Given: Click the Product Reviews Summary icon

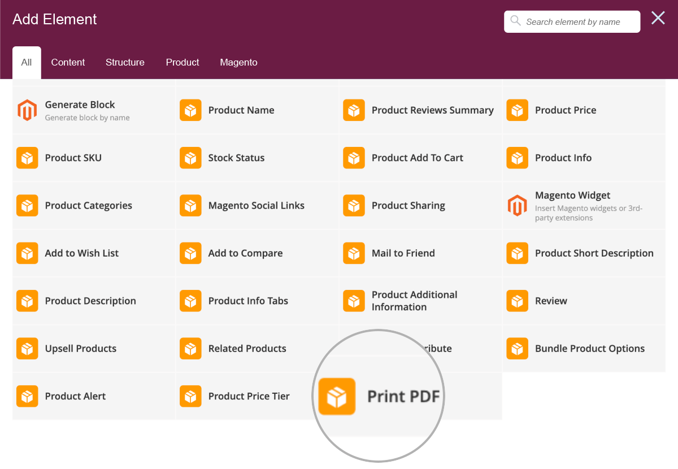Looking at the screenshot, I should click(x=354, y=110).
